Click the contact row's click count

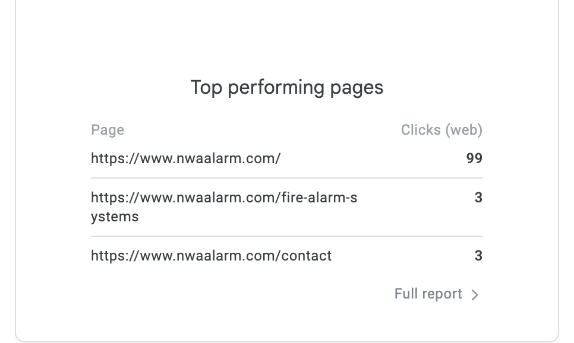pos(478,256)
